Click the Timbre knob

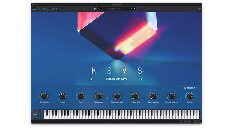62,96
